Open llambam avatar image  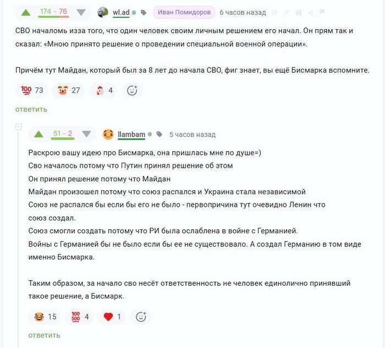[108, 134]
